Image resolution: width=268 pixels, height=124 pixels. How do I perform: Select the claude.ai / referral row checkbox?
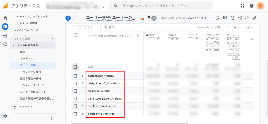[x=75, y=91]
